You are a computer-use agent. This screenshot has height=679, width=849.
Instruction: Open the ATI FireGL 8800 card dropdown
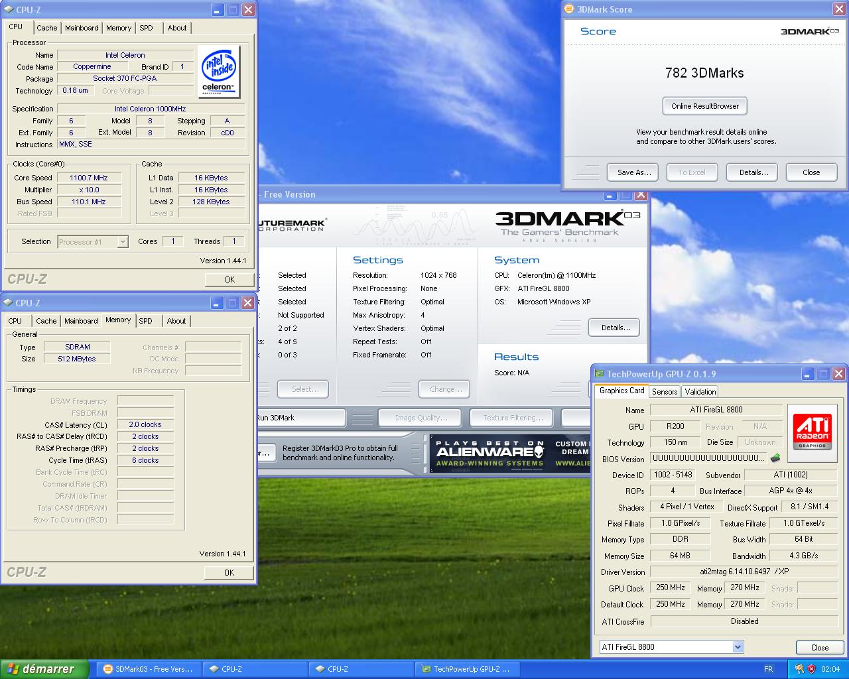(x=738, y=647)
